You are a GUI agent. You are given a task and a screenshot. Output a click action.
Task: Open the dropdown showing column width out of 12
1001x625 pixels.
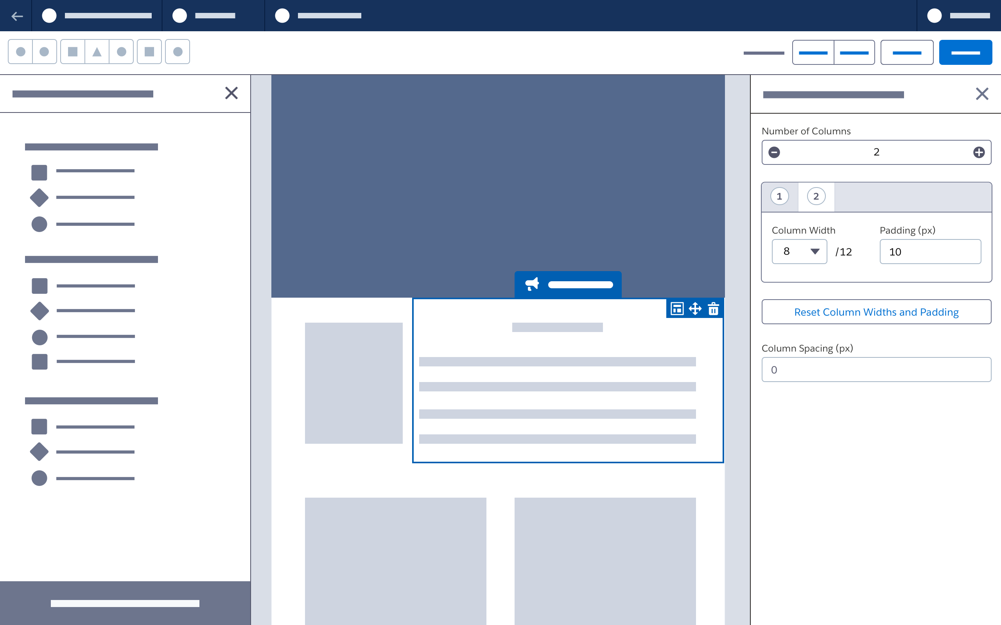coord(799,251)
